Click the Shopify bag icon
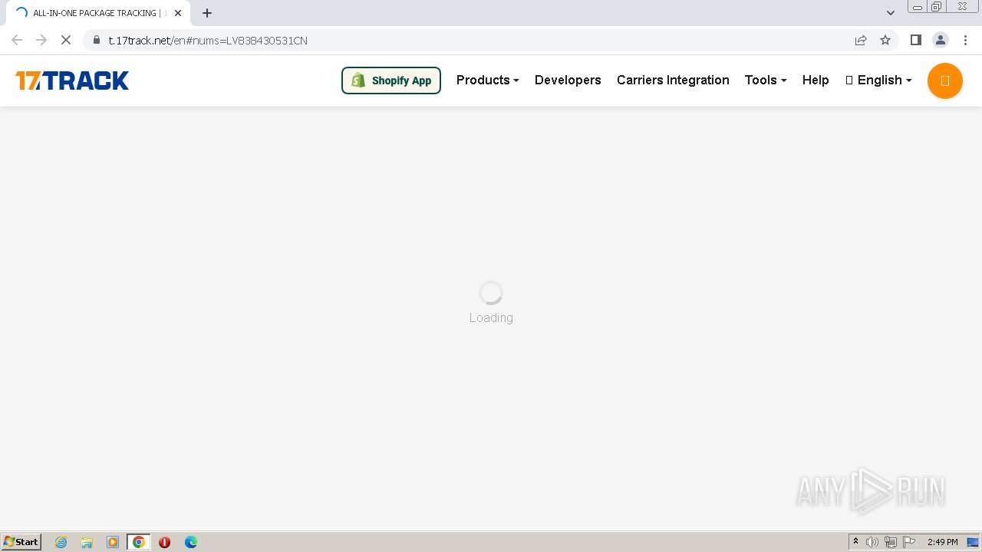This screenshot has height=552, width=982. (x=358, y=80)
